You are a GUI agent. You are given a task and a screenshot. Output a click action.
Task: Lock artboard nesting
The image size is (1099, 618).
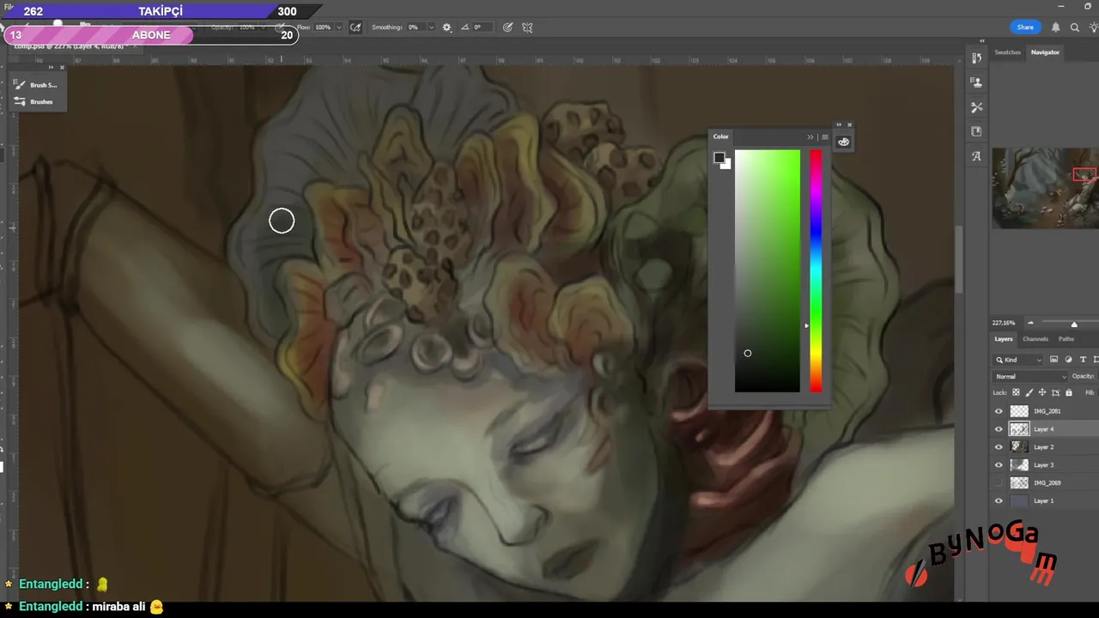1055,392
